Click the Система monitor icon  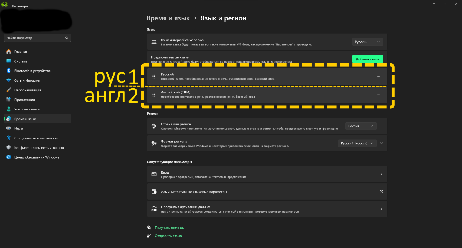pos(9,61)
